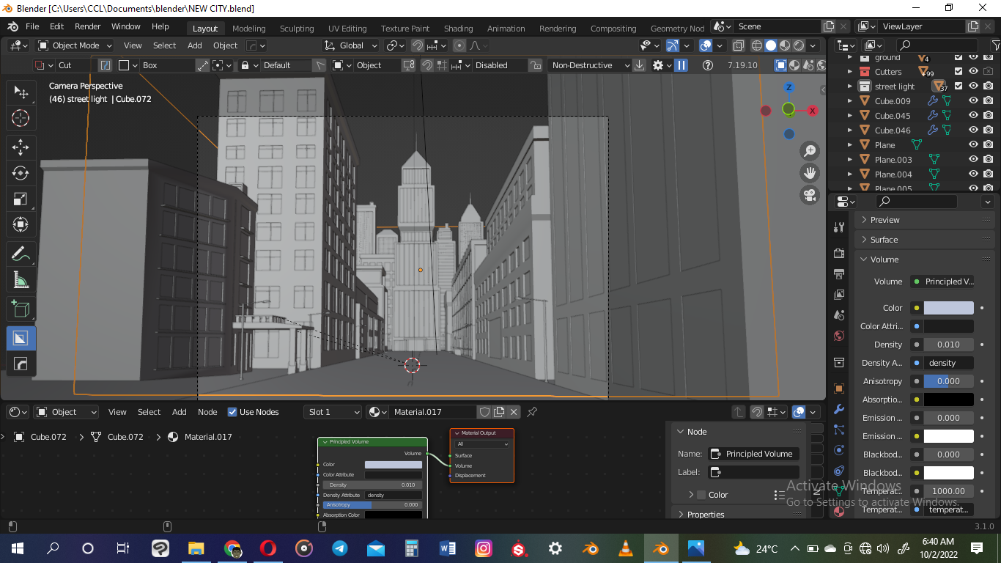The height and width of the screenshot is (563, 1001).
Task: Toggle Use Nodes checkbox
Action: click(x=232, y=412)
